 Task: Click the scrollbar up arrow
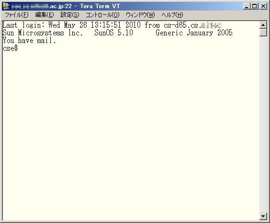pos(263,25)
